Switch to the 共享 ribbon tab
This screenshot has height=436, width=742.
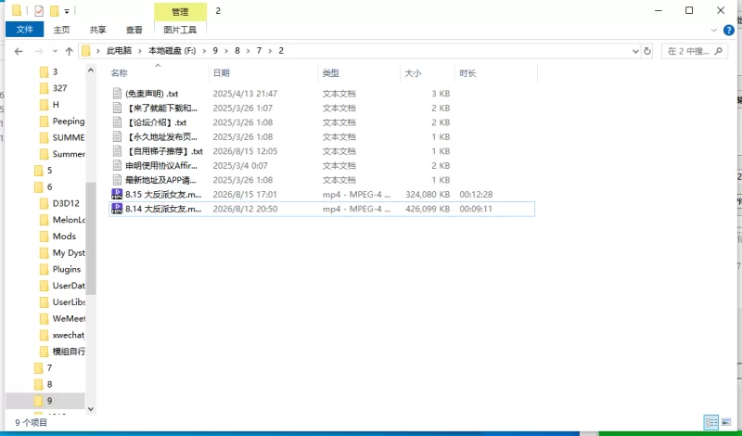tap(98, 30)
